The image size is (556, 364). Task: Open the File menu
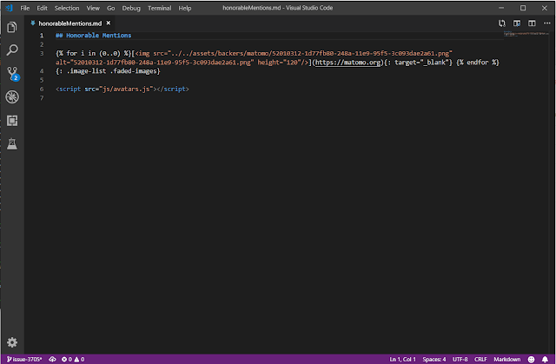pos(25,8)
